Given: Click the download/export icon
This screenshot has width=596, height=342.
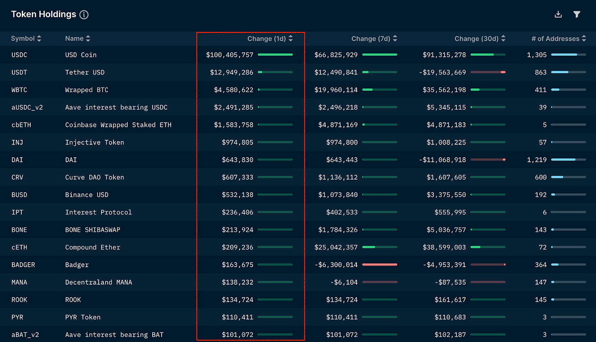Looking at the screenshot, I should point(558,14).
